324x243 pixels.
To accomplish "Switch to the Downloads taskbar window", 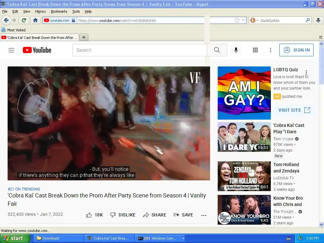I will 59,238.
